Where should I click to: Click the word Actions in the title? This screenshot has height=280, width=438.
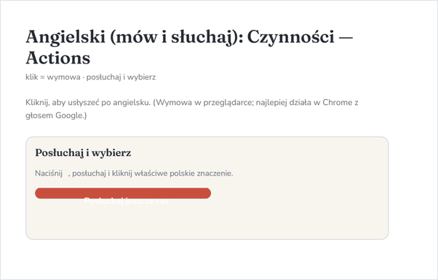[x=57, y=58]
